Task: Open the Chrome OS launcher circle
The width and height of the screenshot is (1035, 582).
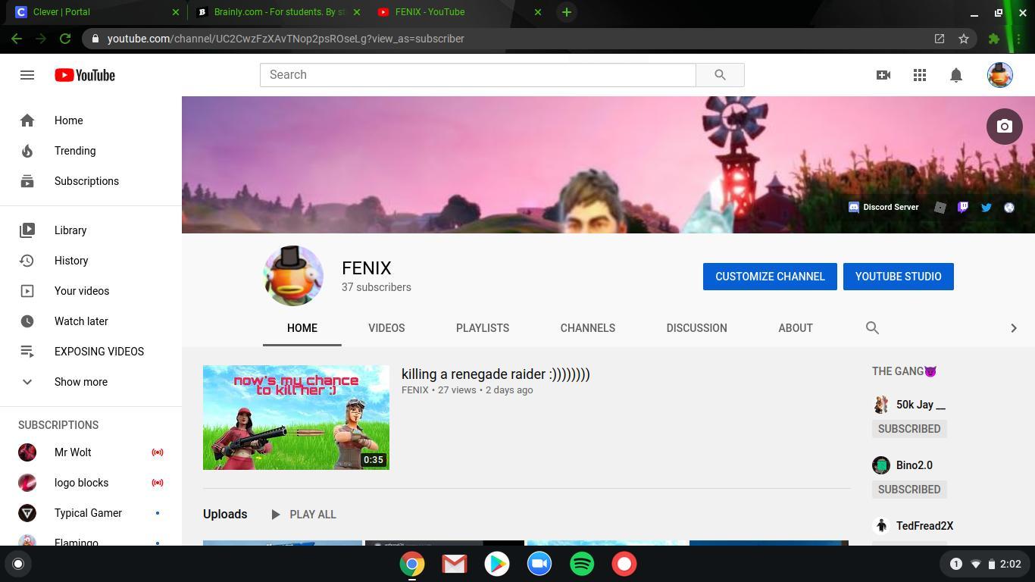Action: point(18,564)
